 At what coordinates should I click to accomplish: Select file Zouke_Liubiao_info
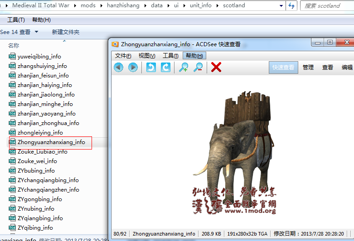pos(43,152)
